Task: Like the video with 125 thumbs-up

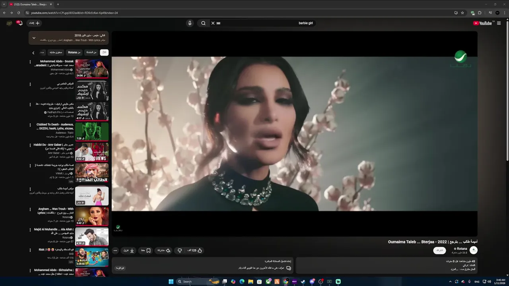Action: coord(195,251)
